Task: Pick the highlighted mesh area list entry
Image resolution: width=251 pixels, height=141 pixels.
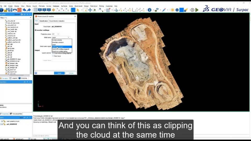Action: tap(62, 47)
